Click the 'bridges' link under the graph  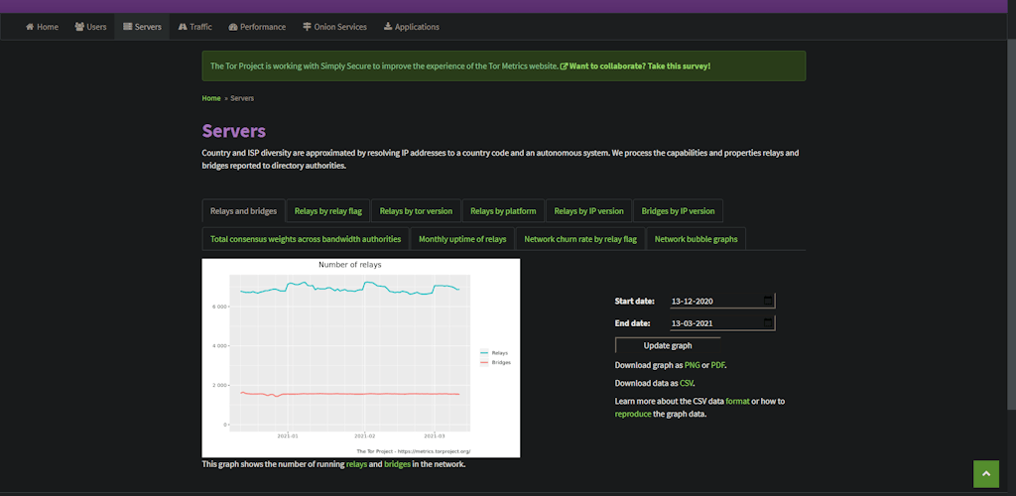point(397,464)
